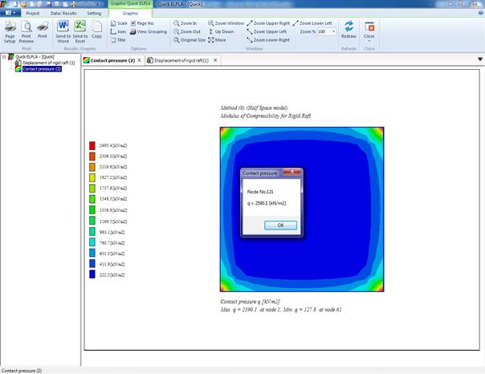The width and height of the screenshot is (485, 374).
Task: Open the Title option
Action: tap(118, 40)
